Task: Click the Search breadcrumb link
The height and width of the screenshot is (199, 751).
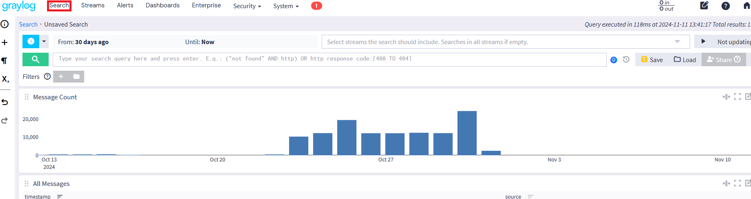Action: [x=28, y=25]
